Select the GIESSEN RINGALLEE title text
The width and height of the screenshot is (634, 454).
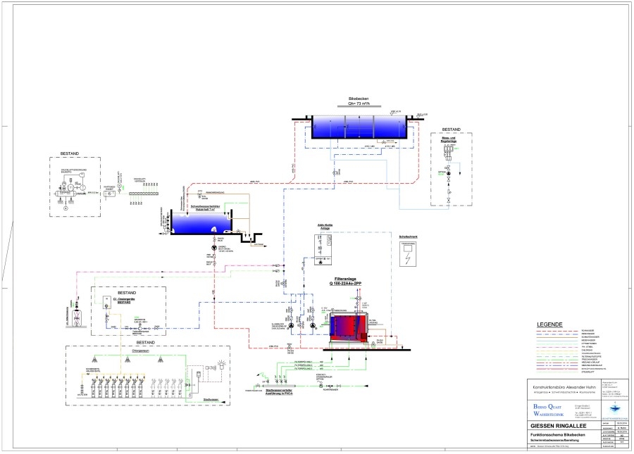tap(559, 426)
